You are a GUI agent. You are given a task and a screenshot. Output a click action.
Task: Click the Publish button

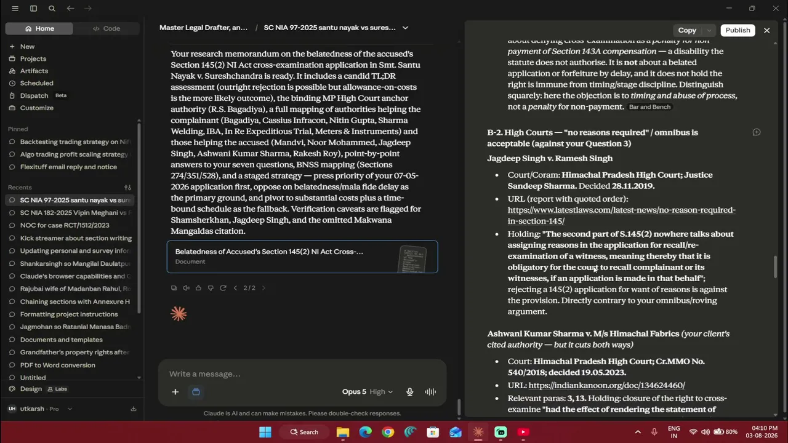click(x=738, y=30)
